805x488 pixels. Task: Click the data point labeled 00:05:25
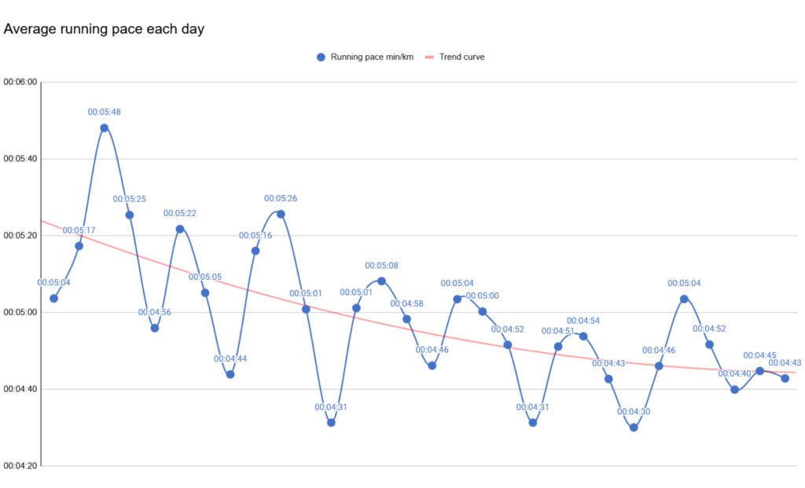130,215
